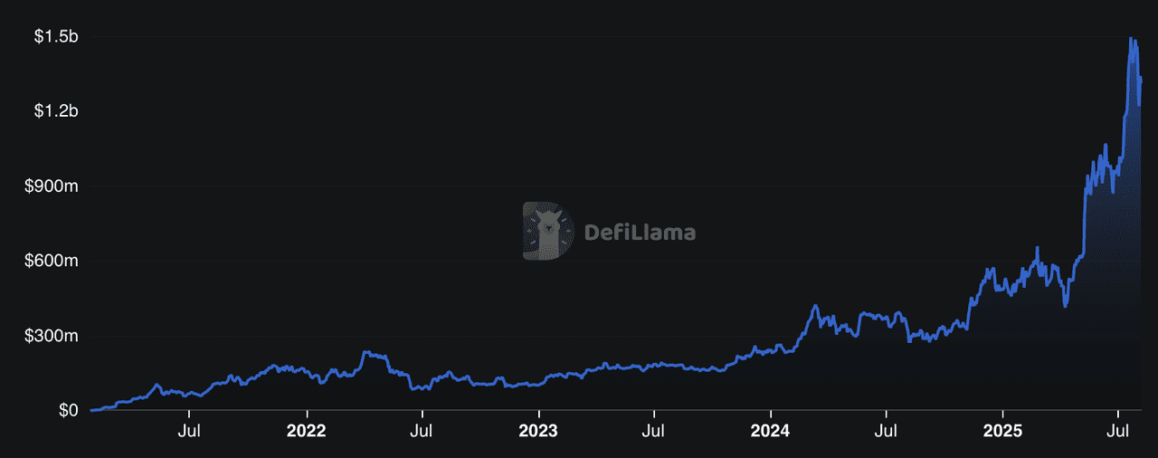Click the $0 y-axis label

[71, 411]
